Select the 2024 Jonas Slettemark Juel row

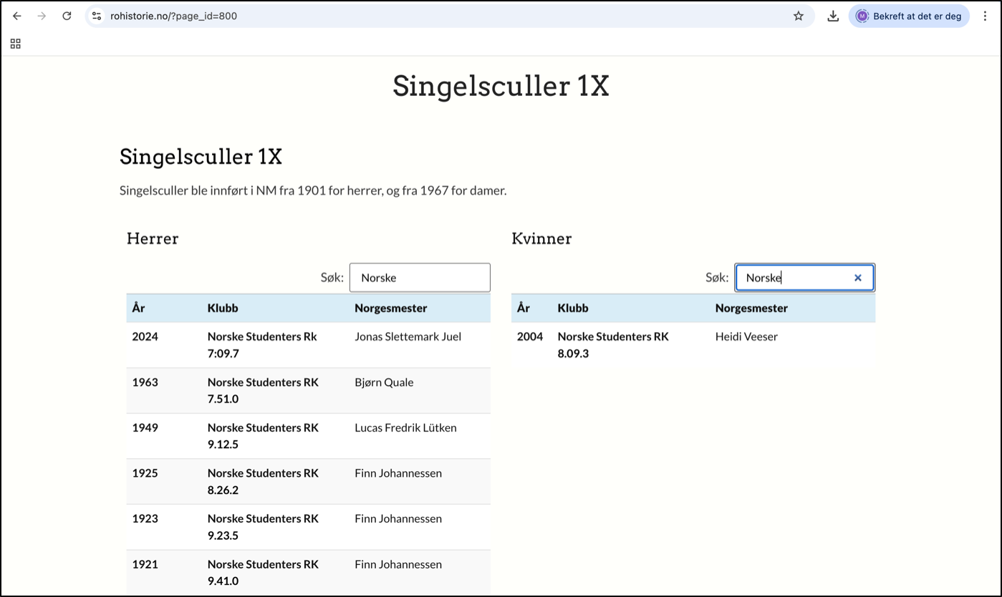(x=308, y=345)
